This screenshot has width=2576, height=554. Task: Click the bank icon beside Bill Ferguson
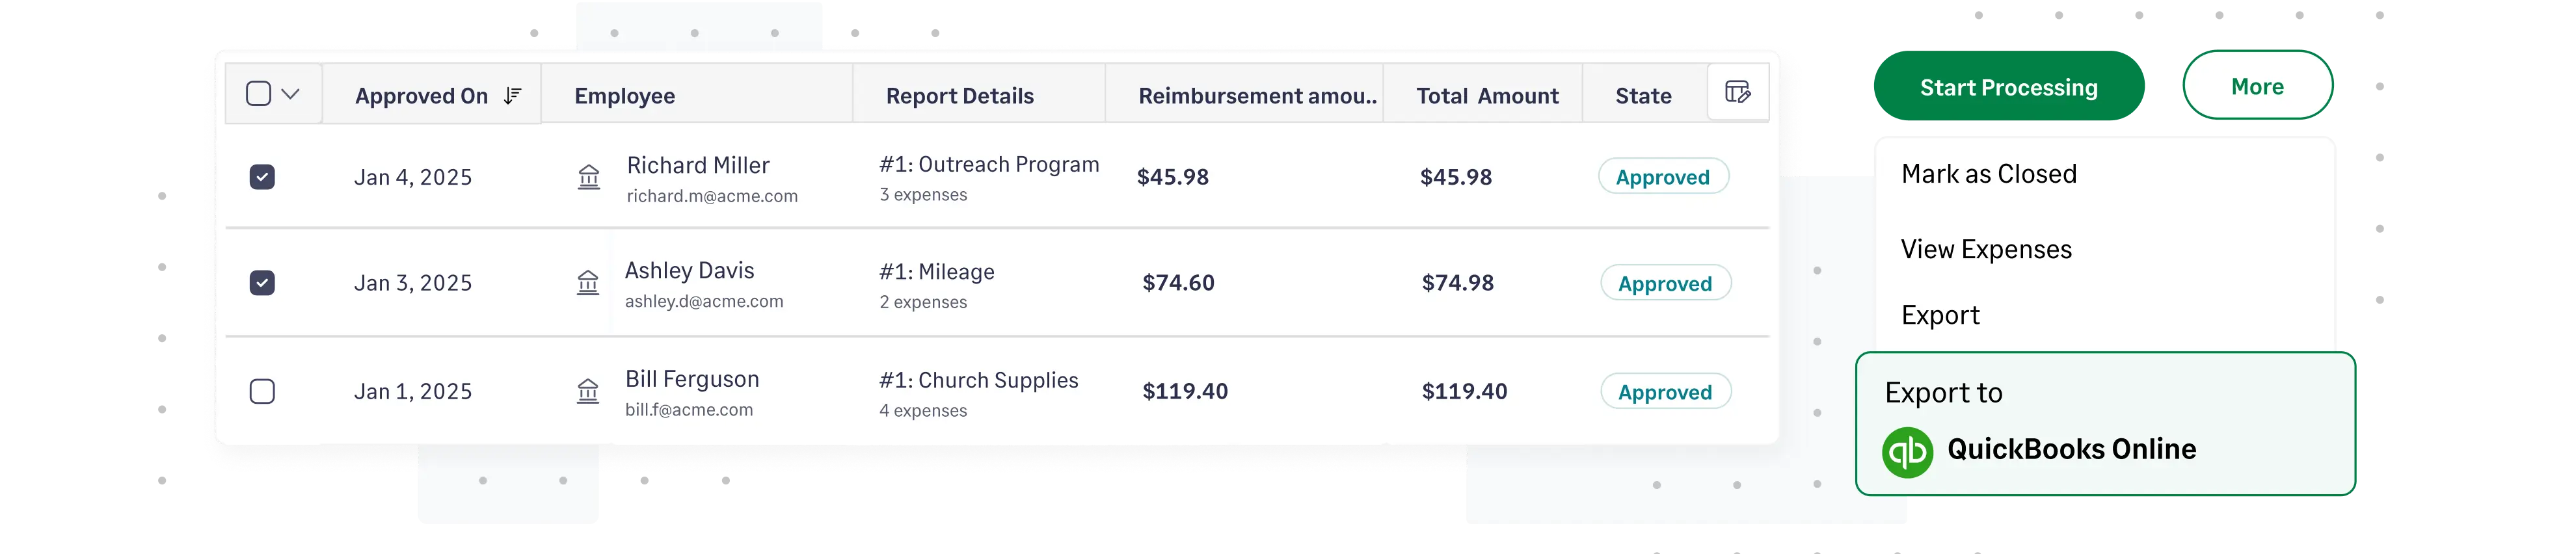coord(589,392)
